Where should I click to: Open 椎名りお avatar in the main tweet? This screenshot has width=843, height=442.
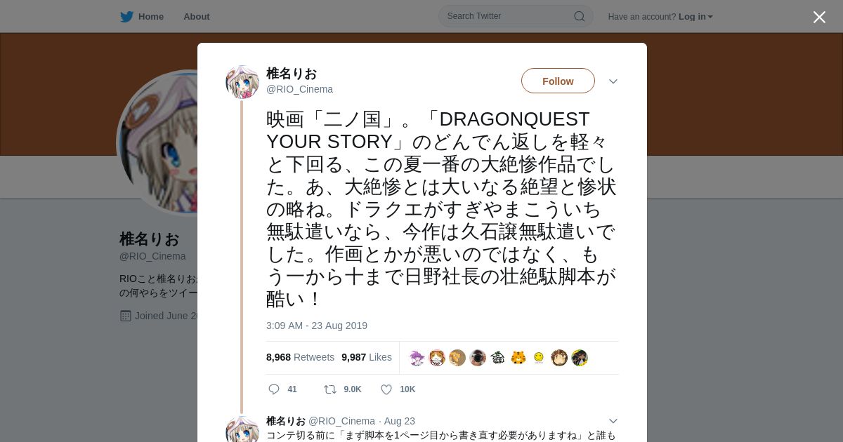[242, 82]
